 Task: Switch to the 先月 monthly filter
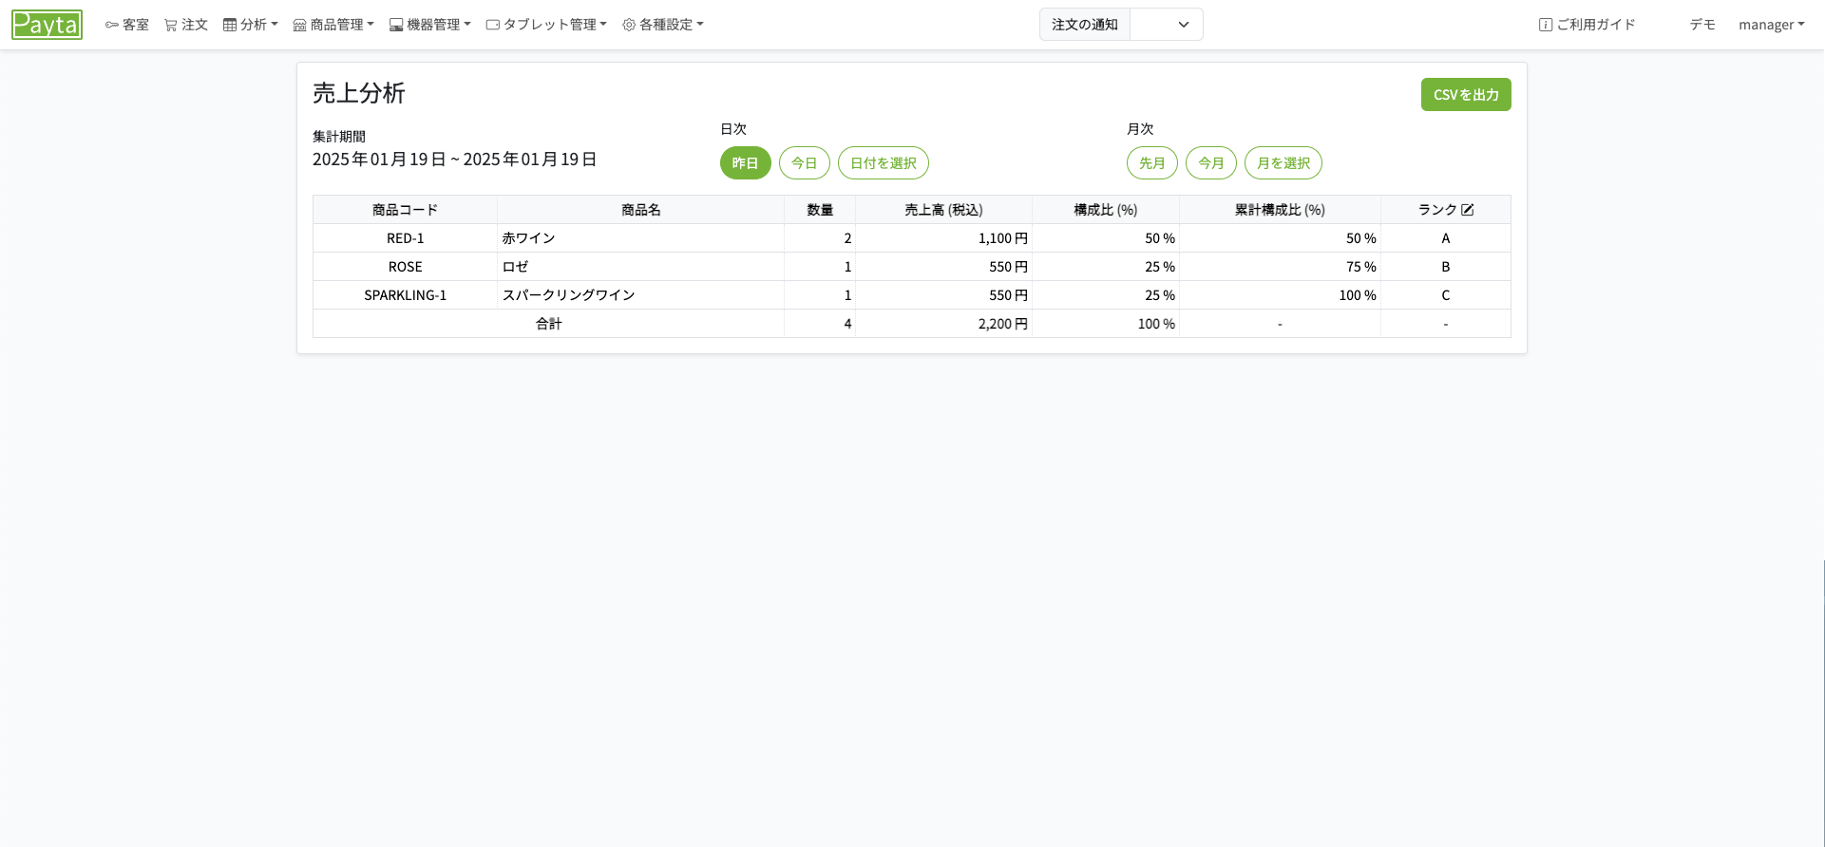1151,163
